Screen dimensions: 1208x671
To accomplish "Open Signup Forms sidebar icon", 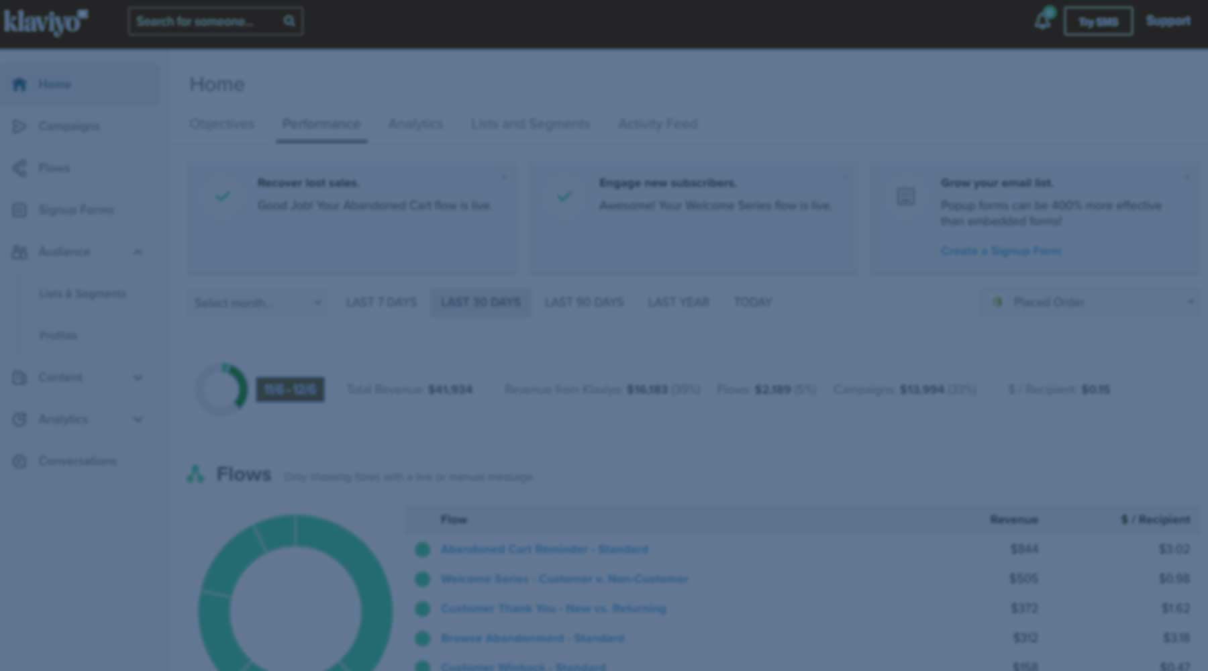I will (19, 210).
